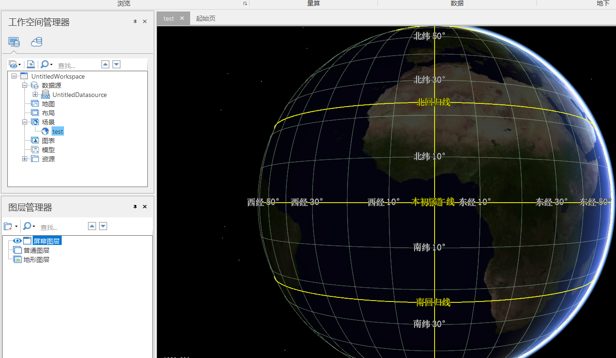Click the UDX datasource icon
Image resolution: width=616 pixels, height=358 pixels.
coord(45,95)
